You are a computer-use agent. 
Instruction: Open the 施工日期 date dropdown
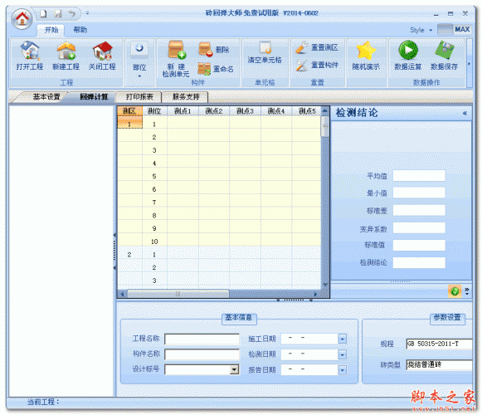[x=342, y=339]
